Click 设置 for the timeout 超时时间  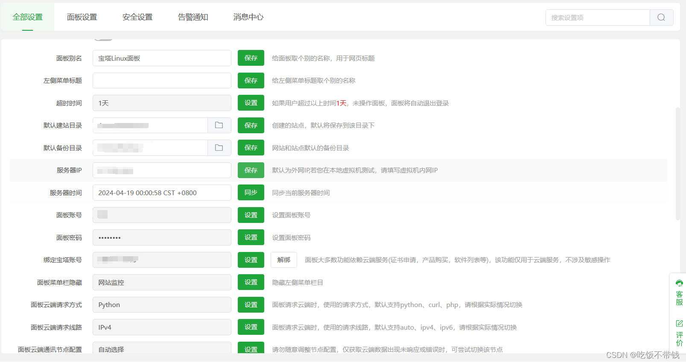coord(251,103)
